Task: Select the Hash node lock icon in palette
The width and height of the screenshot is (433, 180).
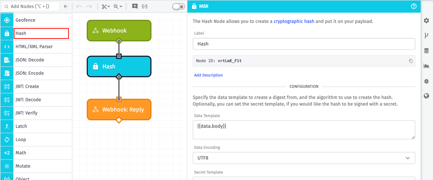Action: (x=7, y=33)
